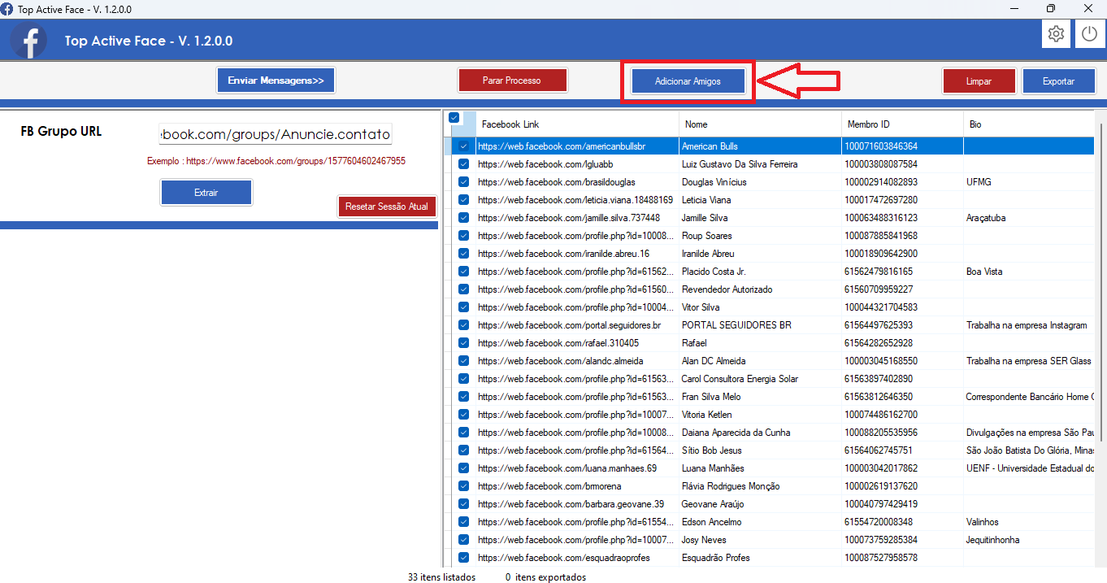The image size is (1107, 583).
Task: Click the name Sítio Bob Jesus
Action: point(712,450)
